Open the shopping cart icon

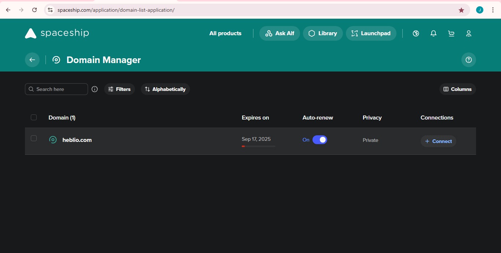coord(451,33)
